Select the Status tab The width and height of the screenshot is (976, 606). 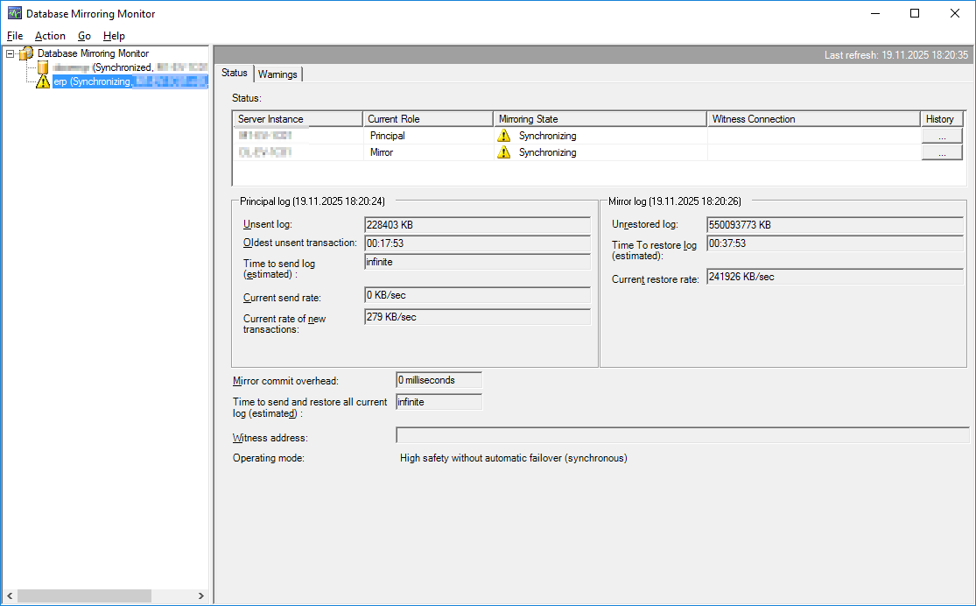pyautogui.click(x=235, y=74)
